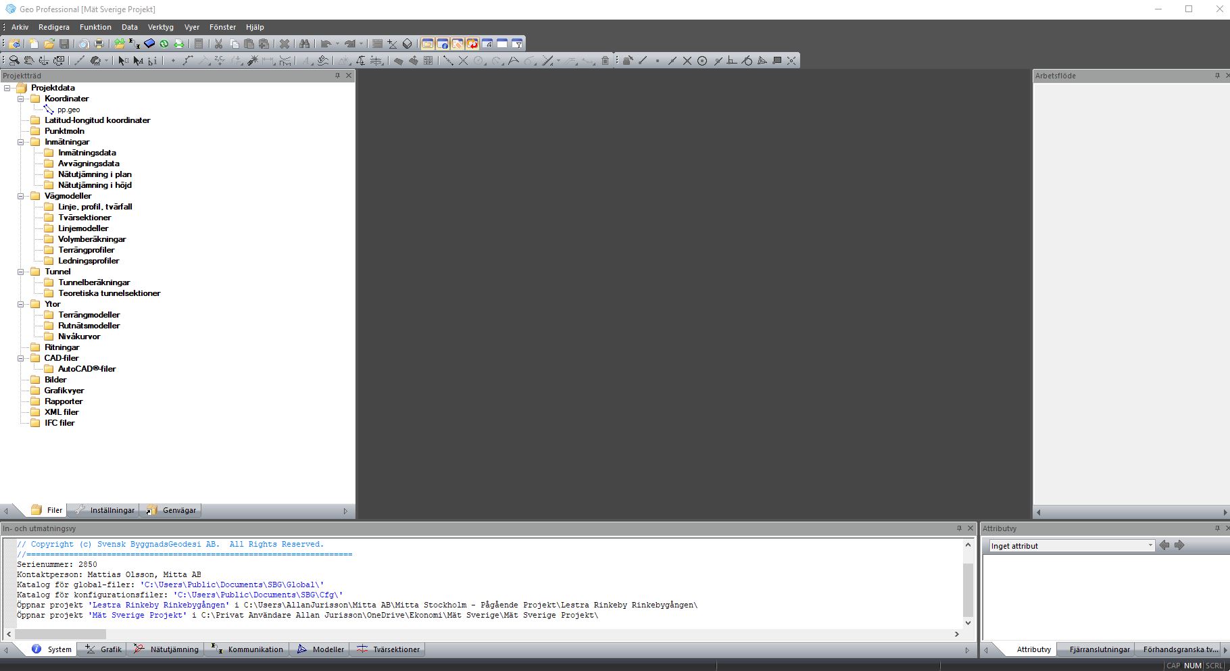Click the angle measurement tool icon
Image resolution: width=1230 pixels, height=671 pixels.
(513, 60)
